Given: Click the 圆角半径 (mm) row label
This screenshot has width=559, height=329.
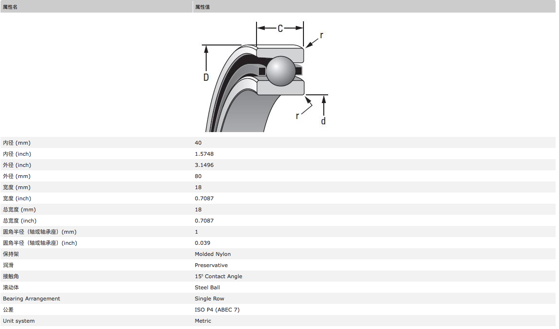Looking at the screenshot, I should pyautogui.click(x=40, y=232).
